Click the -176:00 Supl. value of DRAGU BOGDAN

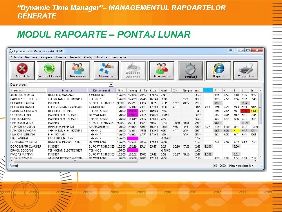point(165,150)
